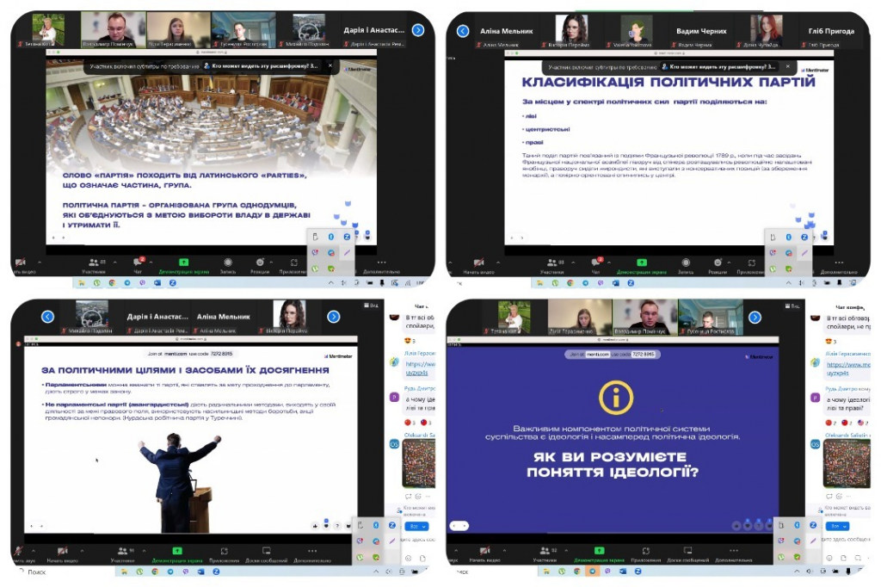881x587 pixels.
Task: Expand chat options arrow in parliament-hall slide window
Action: [151, 262]
